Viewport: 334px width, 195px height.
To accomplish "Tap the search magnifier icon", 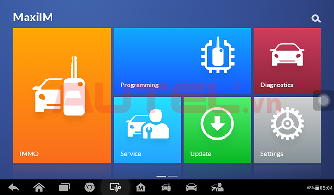I will [316, 18].
